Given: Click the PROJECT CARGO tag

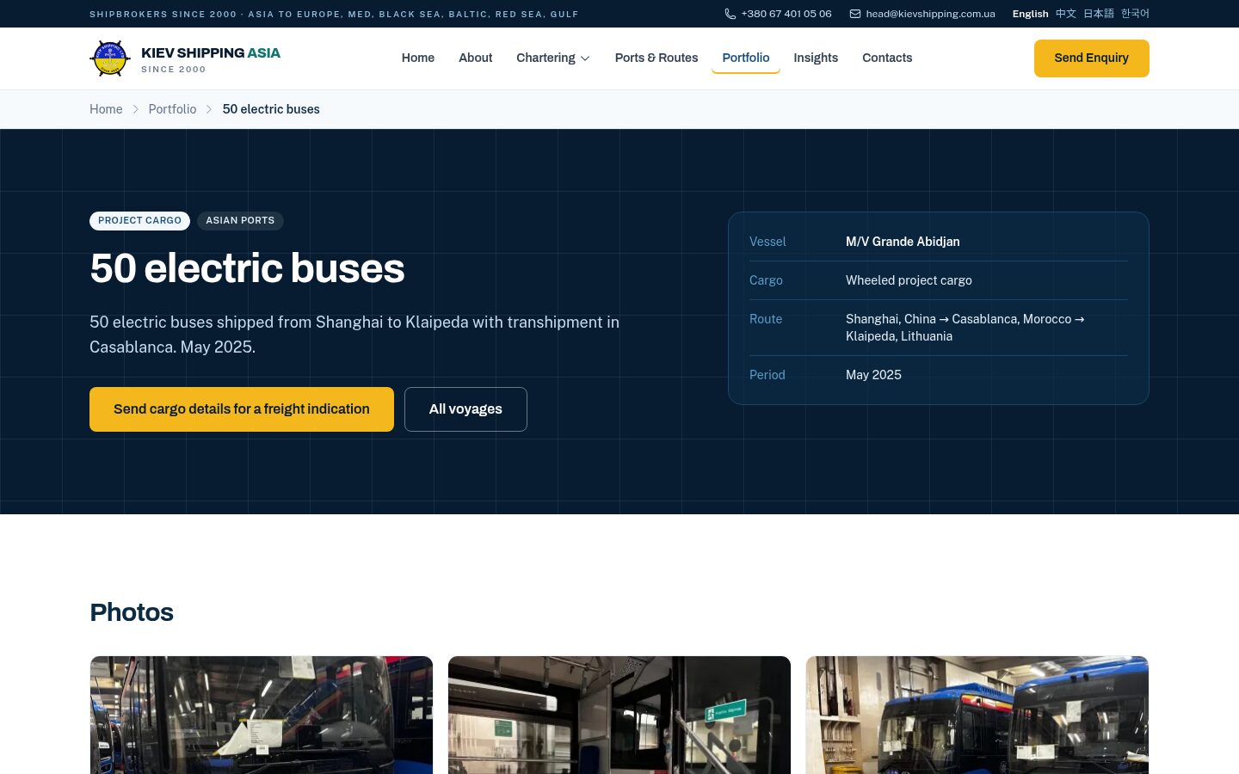Looking at the screenshot, I should click(139, 221).
